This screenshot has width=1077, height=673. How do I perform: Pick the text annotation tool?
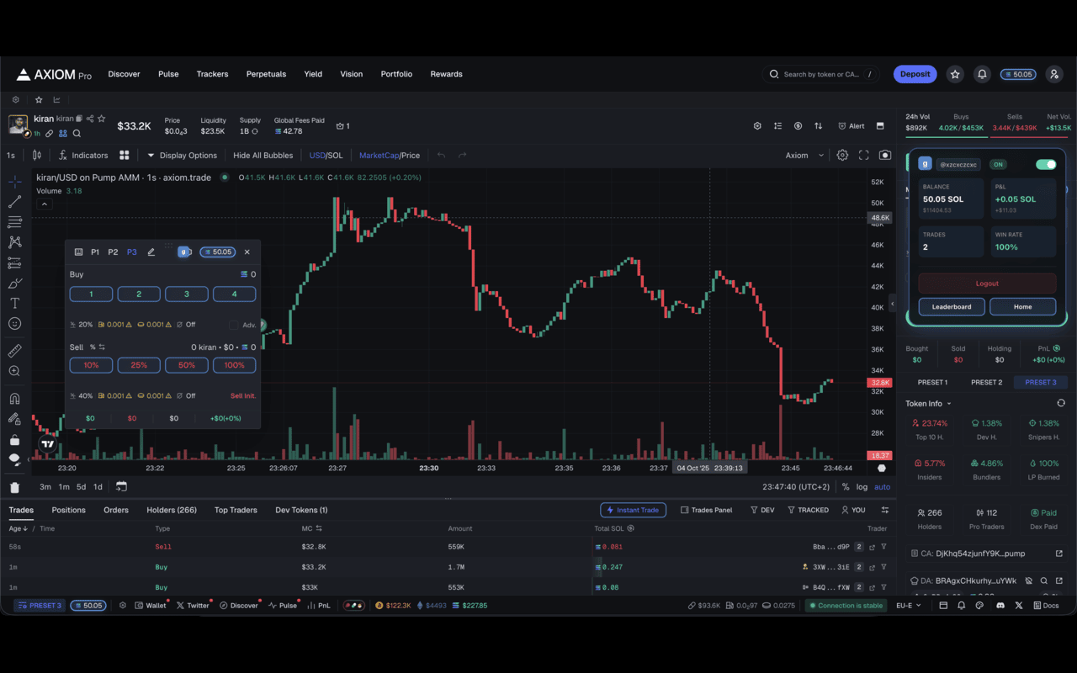click(x=14, y=303)
